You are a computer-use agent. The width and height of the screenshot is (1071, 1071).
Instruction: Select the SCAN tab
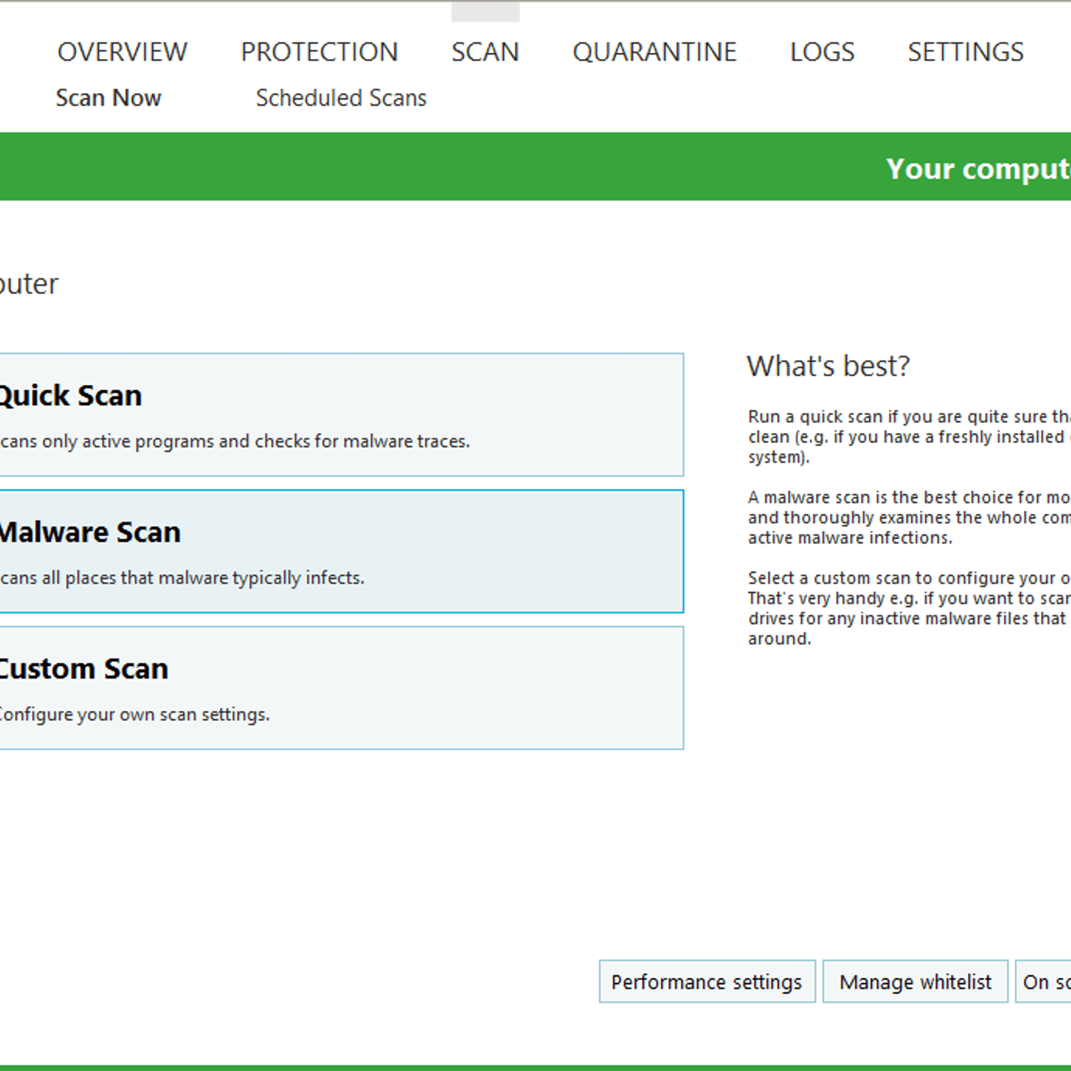click(x=485, y=52)
